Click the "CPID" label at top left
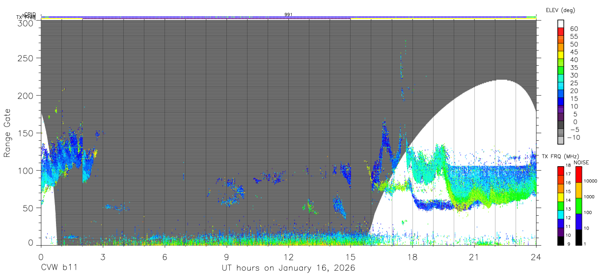 click(29, 15)
